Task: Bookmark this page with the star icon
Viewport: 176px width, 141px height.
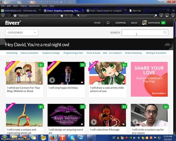Action: [62, 16]
